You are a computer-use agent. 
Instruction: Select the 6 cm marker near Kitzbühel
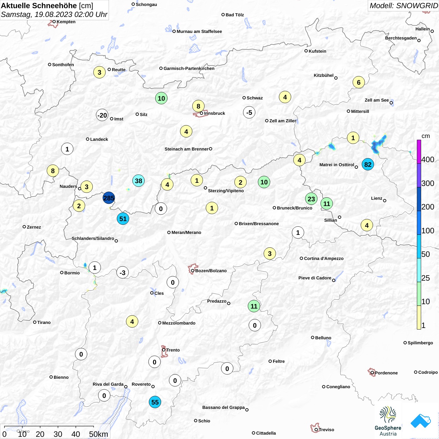(359, 82)
